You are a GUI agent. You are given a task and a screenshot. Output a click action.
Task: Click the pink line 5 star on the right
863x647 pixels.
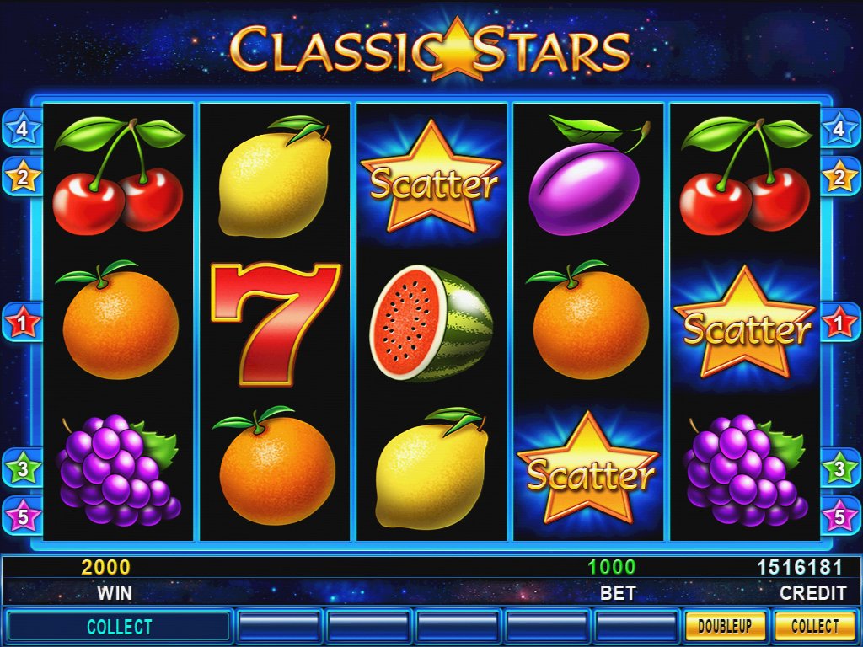(x=840, y=516)
